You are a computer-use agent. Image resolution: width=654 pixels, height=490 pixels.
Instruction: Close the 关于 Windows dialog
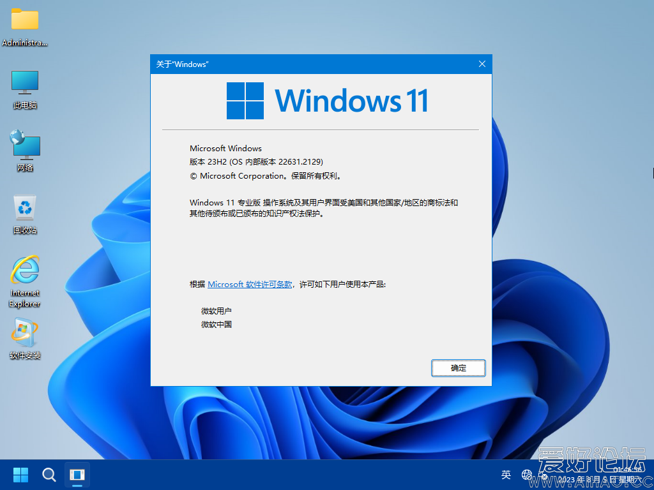click(482, 64)
